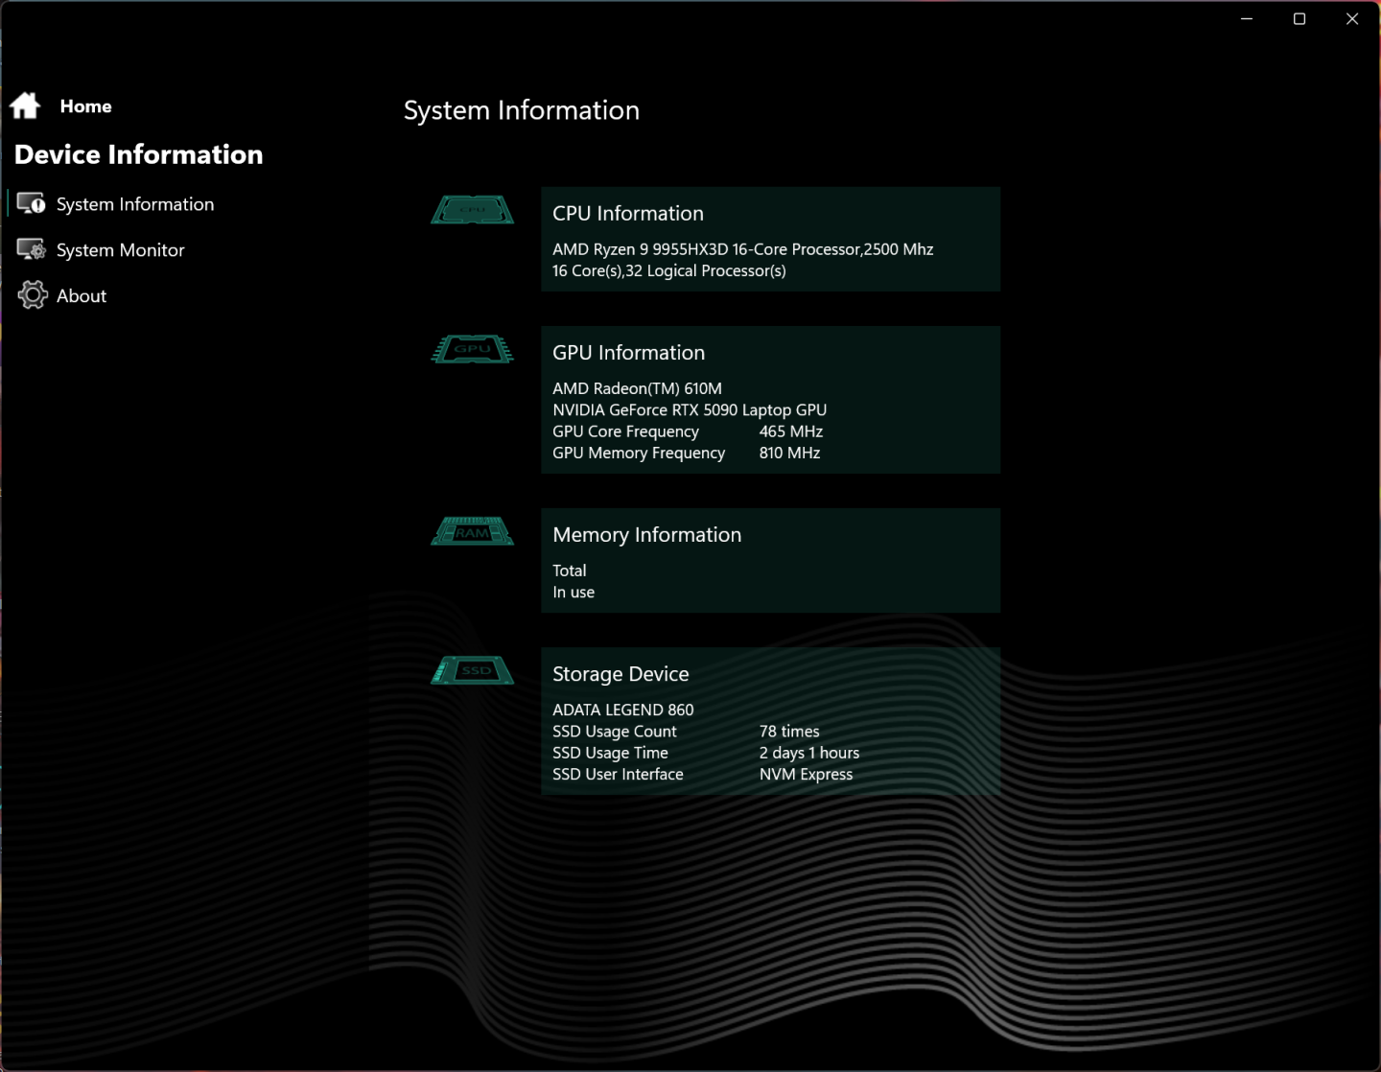The image size is (1381, 1072).
Task: Open the System Monitor page
Action: (x=120, y=250)
